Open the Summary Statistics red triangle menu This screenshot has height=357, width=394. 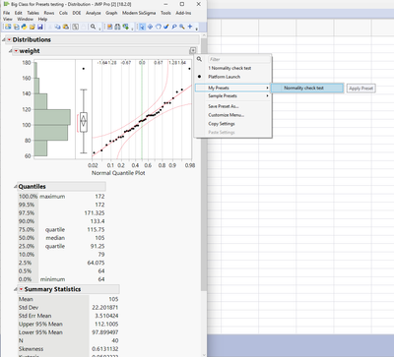21,289
